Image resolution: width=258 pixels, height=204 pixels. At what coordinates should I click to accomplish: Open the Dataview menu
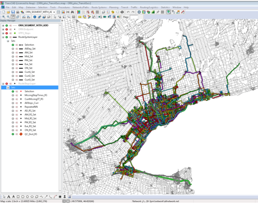(31, 7)
